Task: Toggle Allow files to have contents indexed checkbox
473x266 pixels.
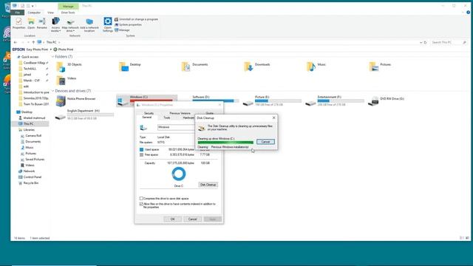Action: 141,204
